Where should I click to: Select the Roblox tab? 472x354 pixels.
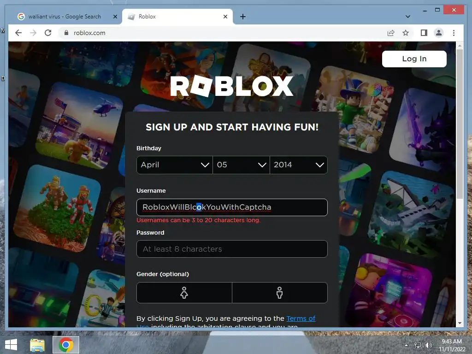click(177, 17)
